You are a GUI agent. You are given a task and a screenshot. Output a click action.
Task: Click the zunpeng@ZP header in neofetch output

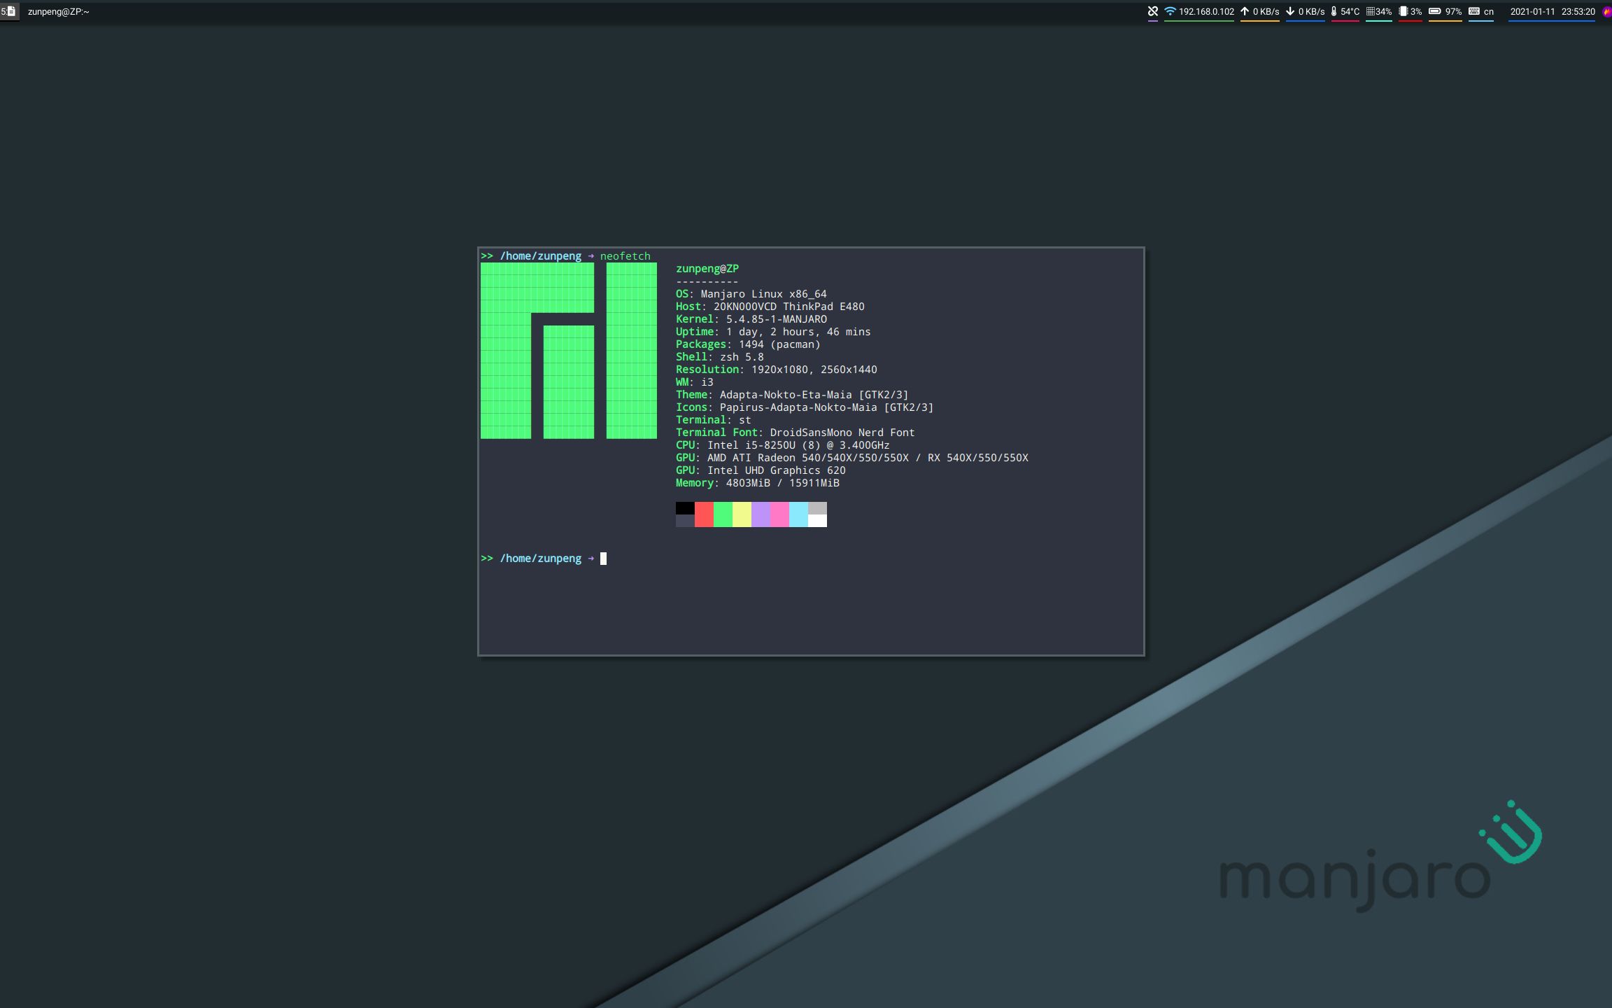[707, 269]
